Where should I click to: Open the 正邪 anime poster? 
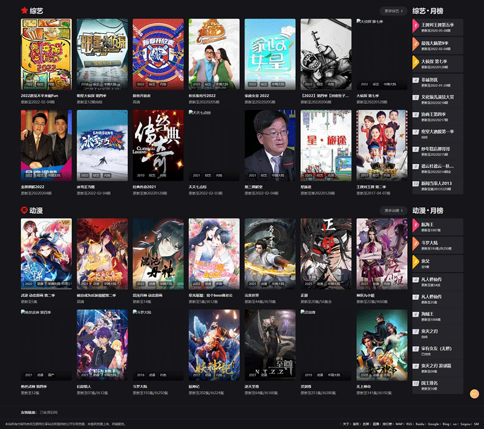(x=326, y=254)
